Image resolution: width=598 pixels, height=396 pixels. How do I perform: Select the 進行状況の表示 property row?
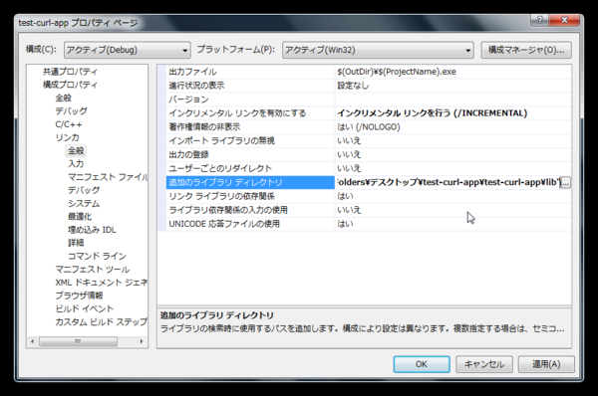(x=250, y=86)
